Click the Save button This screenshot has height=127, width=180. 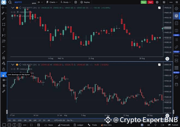[49, 125]
